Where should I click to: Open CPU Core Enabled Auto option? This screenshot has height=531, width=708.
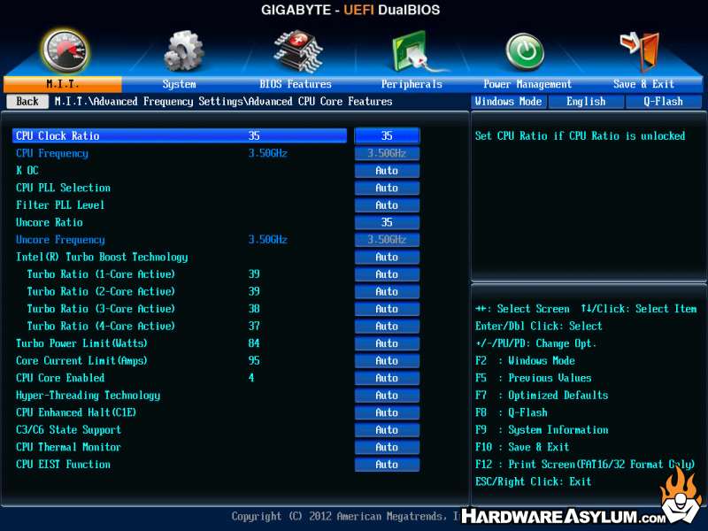click(x=387, y=378)
